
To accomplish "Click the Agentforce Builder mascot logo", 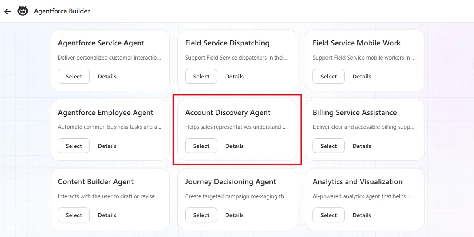I will (x=23, y=11).
